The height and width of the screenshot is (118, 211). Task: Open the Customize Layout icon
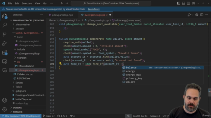pos(194,3)
